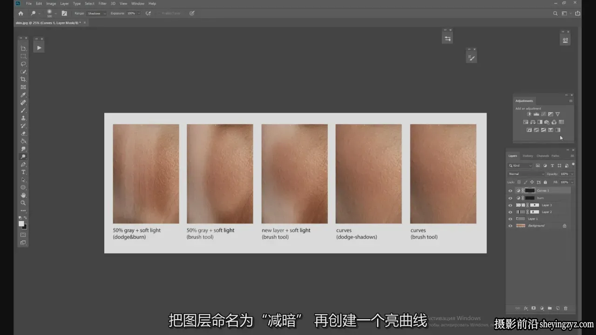
Task: Select the Hand tool
Action: (x=23, y=195)
